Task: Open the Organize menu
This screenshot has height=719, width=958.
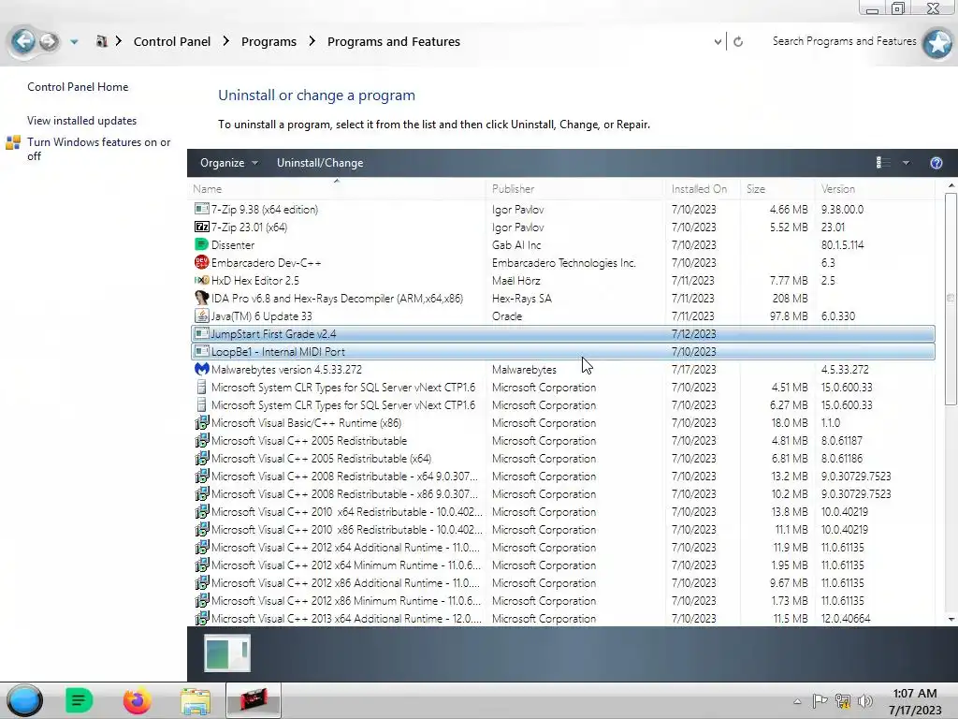Action: (229, 163)
